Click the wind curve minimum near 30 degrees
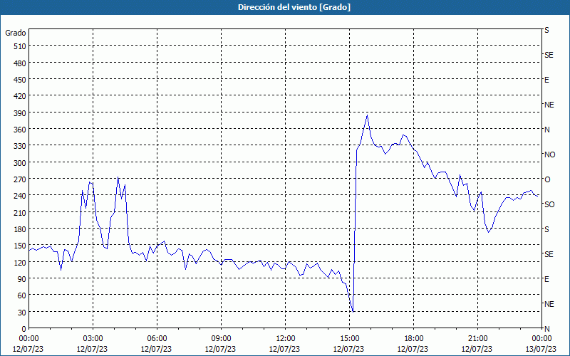The height and width of the screenshot is (356, 570). (x=353, y=311)
